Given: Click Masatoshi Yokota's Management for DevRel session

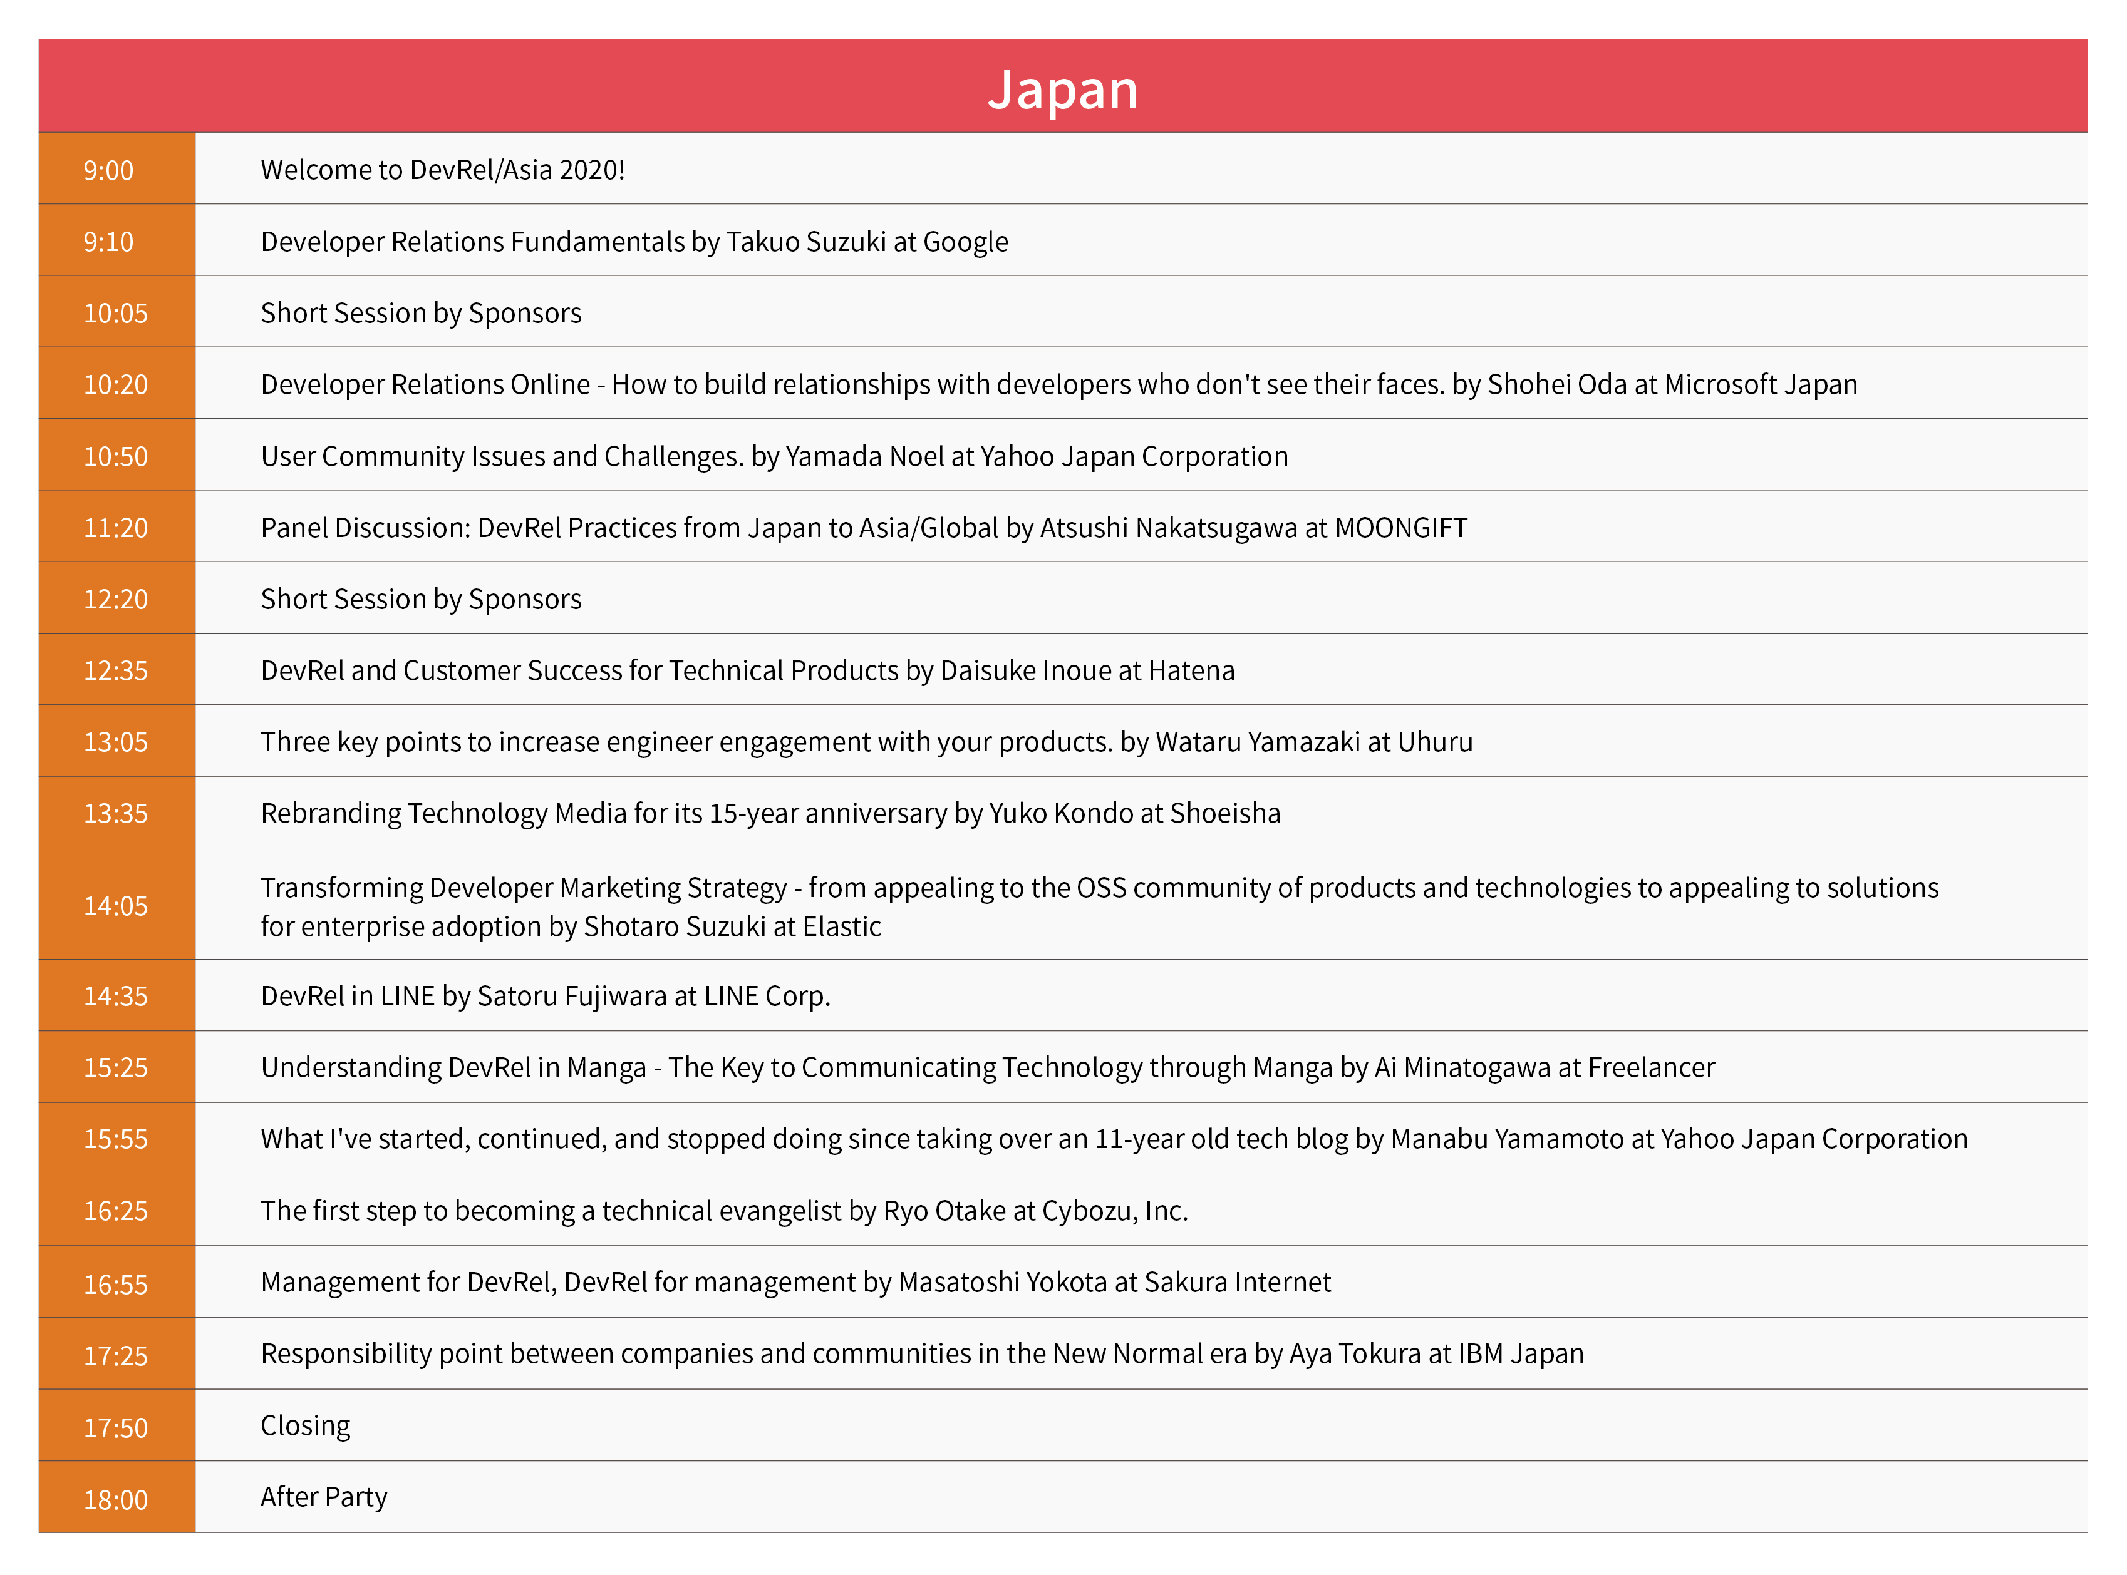Looking at the screenshot, I should [x=795, y=1281].
